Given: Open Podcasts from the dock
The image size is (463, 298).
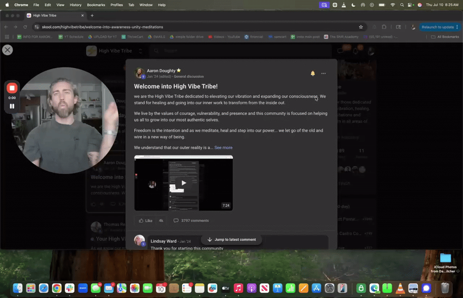Looking at the screenshot, I should 251,288.
